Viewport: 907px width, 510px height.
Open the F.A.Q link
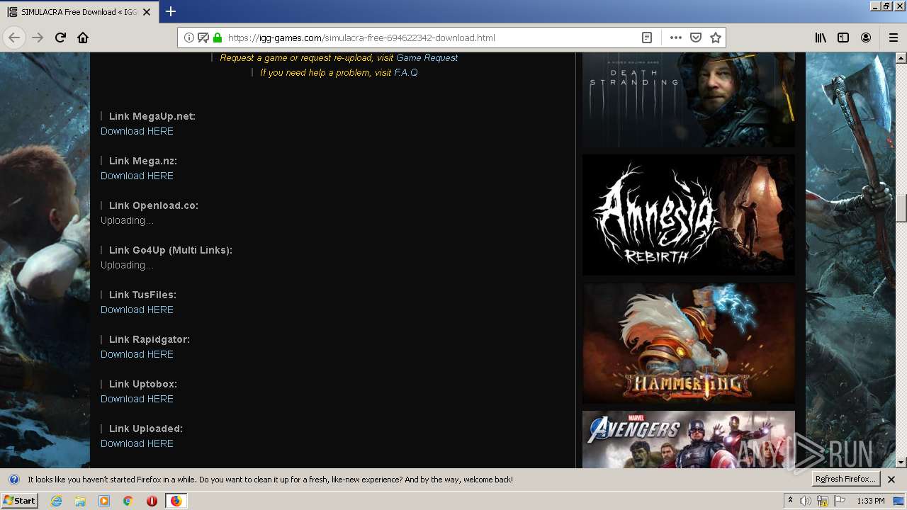coord(406,72)
